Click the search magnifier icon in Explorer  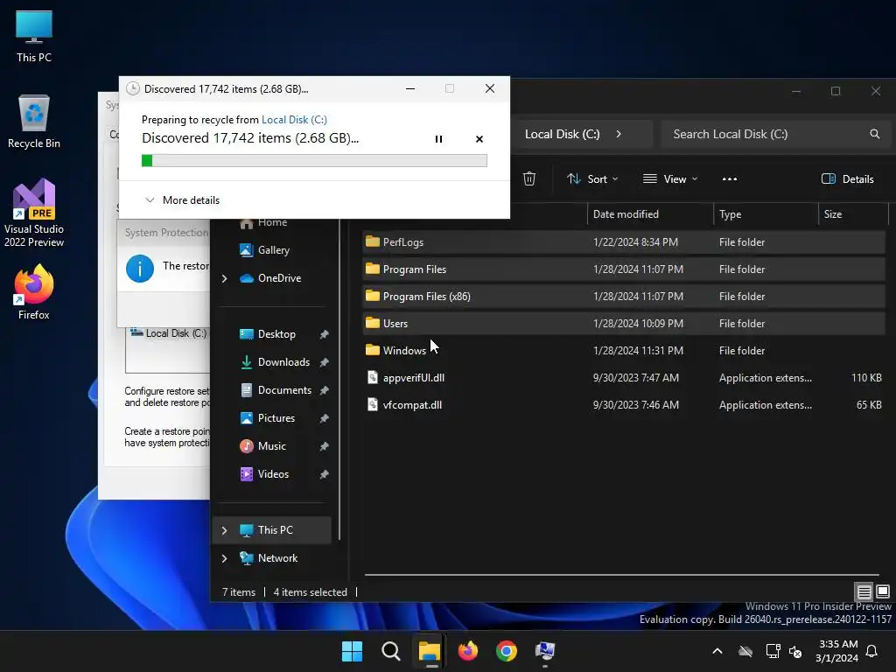(874, 134)
